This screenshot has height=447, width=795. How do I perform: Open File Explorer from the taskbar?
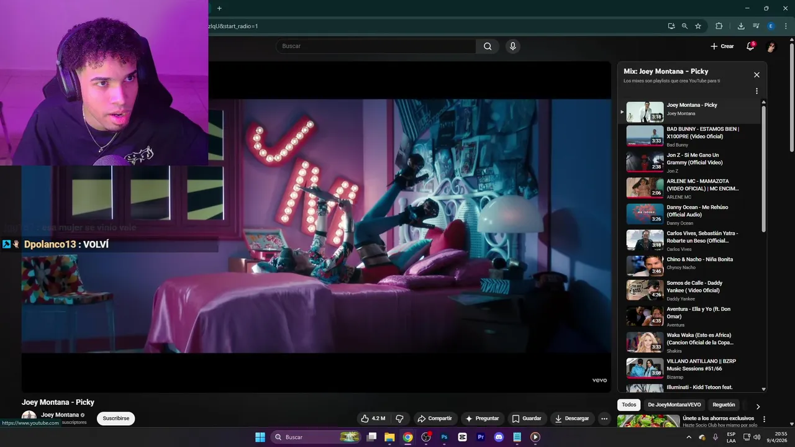tap(389, 437)
